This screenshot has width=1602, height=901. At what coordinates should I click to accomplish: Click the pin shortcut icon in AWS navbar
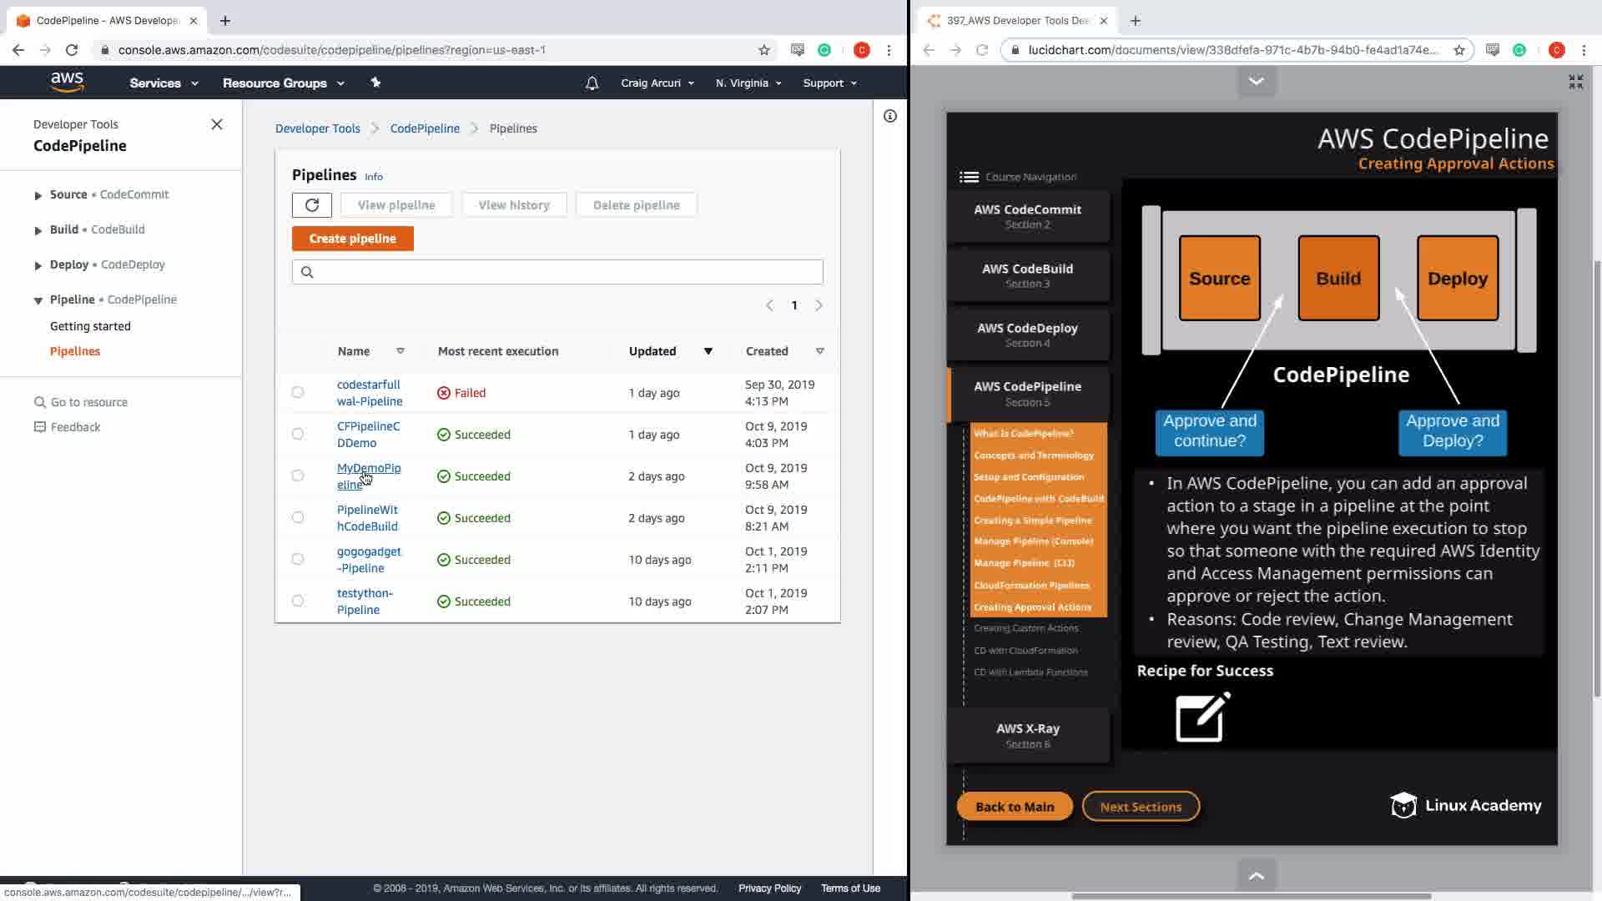pyautogui.click(x=375, y=83)
